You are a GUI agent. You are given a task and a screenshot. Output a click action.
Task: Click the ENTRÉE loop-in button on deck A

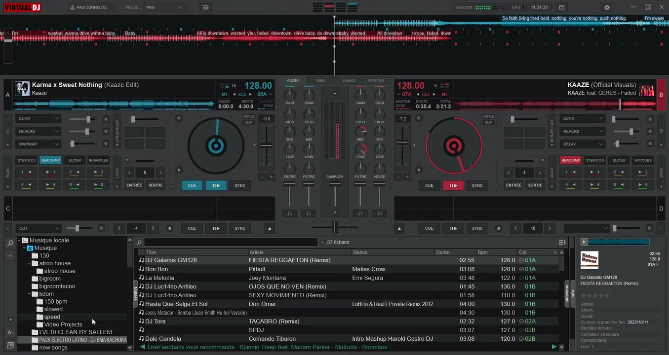(x=134, y=185)
